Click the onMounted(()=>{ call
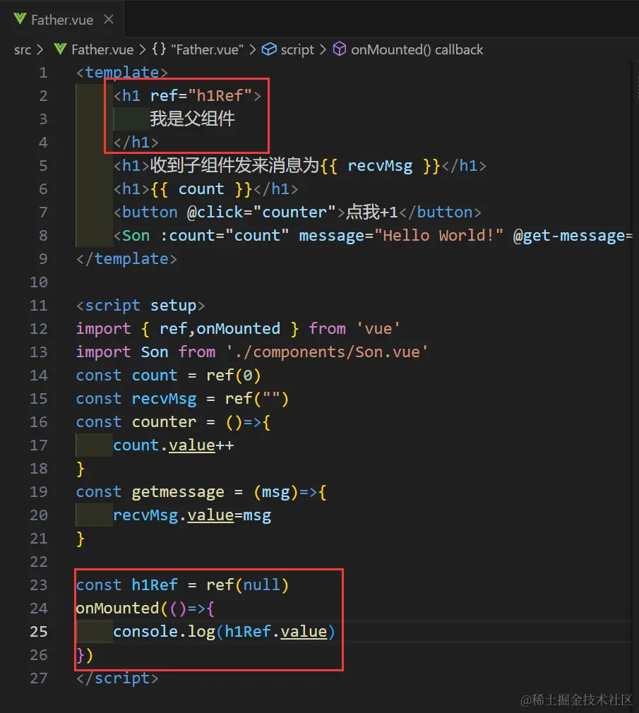The image size is (639, 713). point(145,609)
